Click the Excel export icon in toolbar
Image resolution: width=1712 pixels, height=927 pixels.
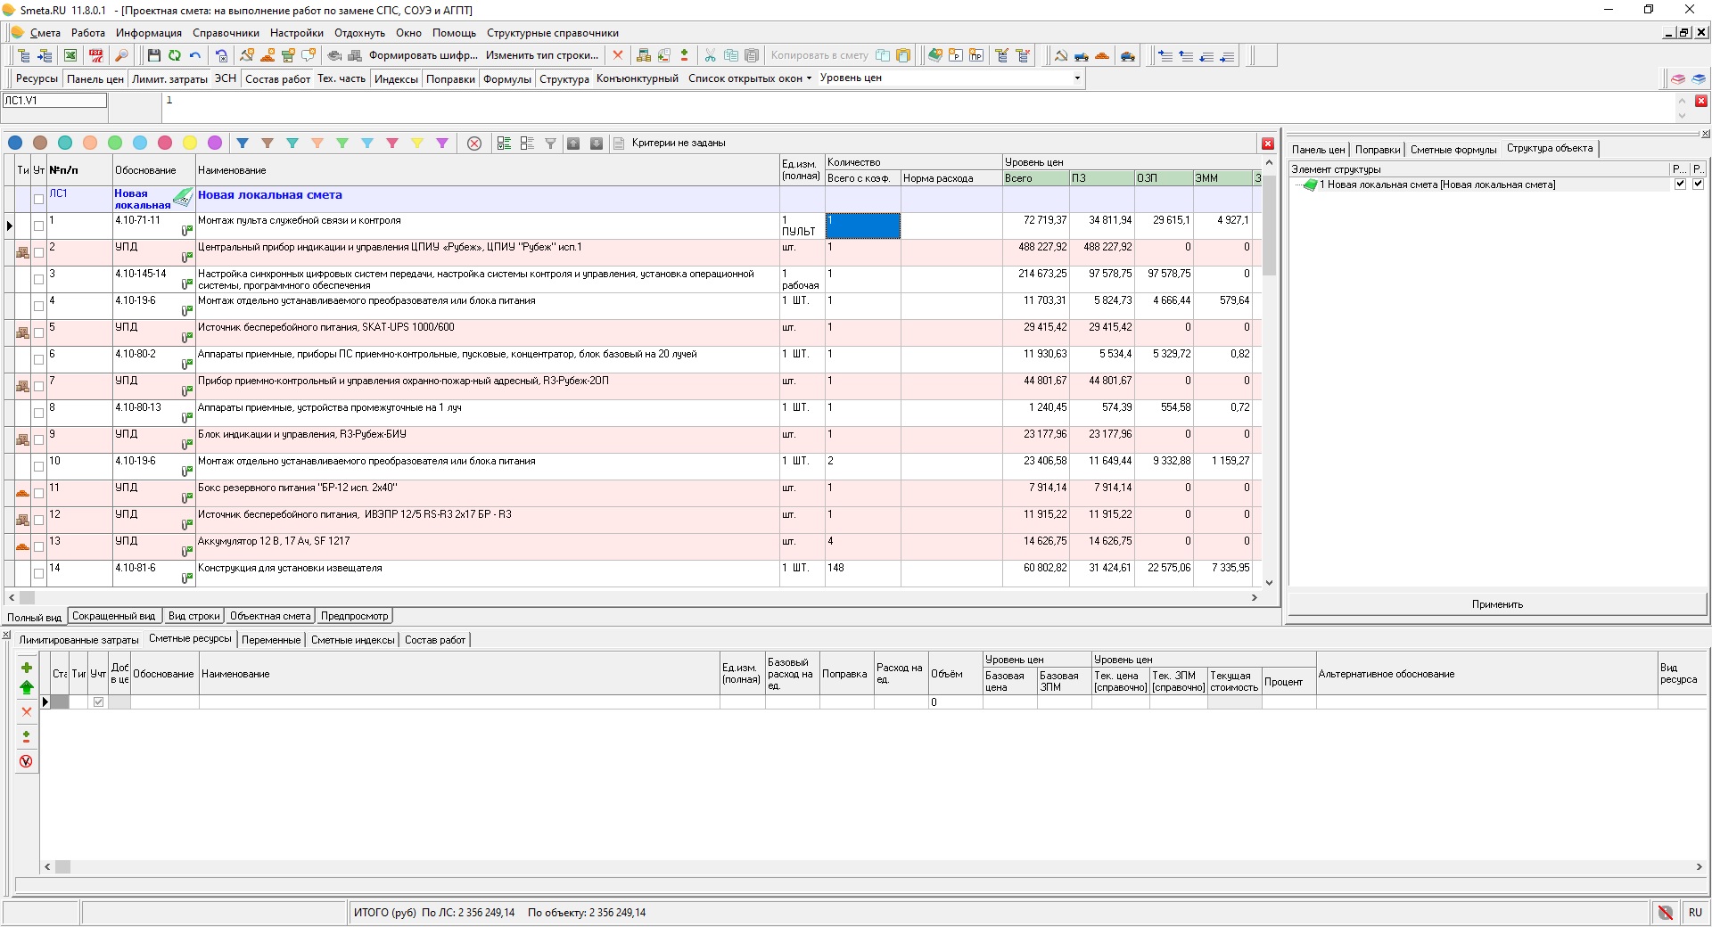pos(70,55)
